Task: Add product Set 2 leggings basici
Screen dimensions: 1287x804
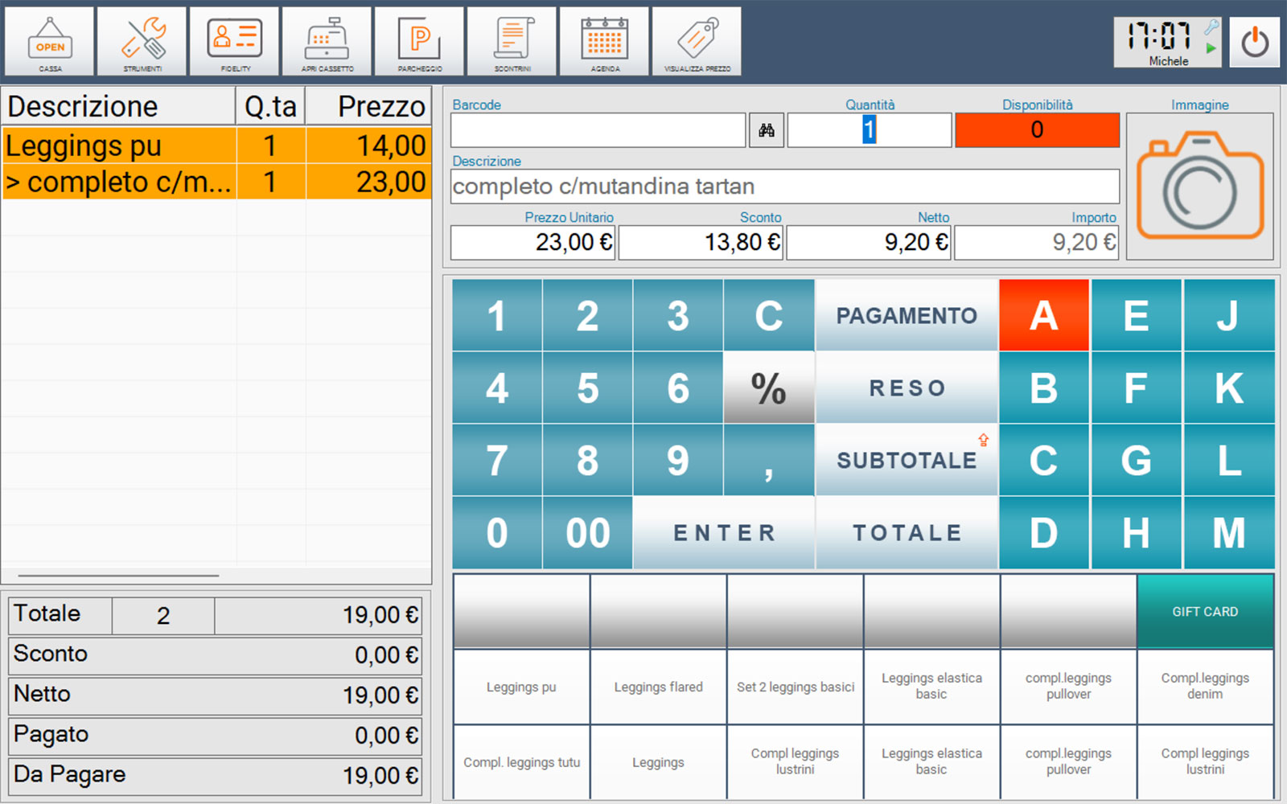Action: pos(795,687)
